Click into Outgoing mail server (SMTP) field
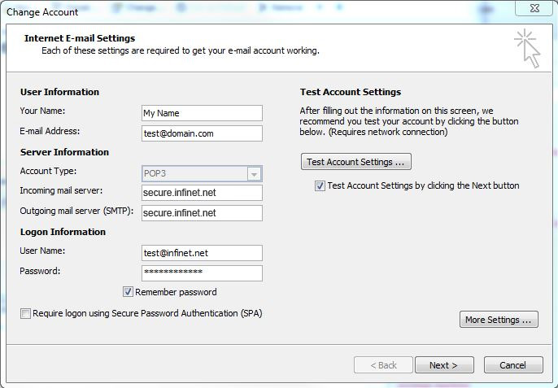The height and width of the screenshot is (388, 558). (x=202, y=213)
